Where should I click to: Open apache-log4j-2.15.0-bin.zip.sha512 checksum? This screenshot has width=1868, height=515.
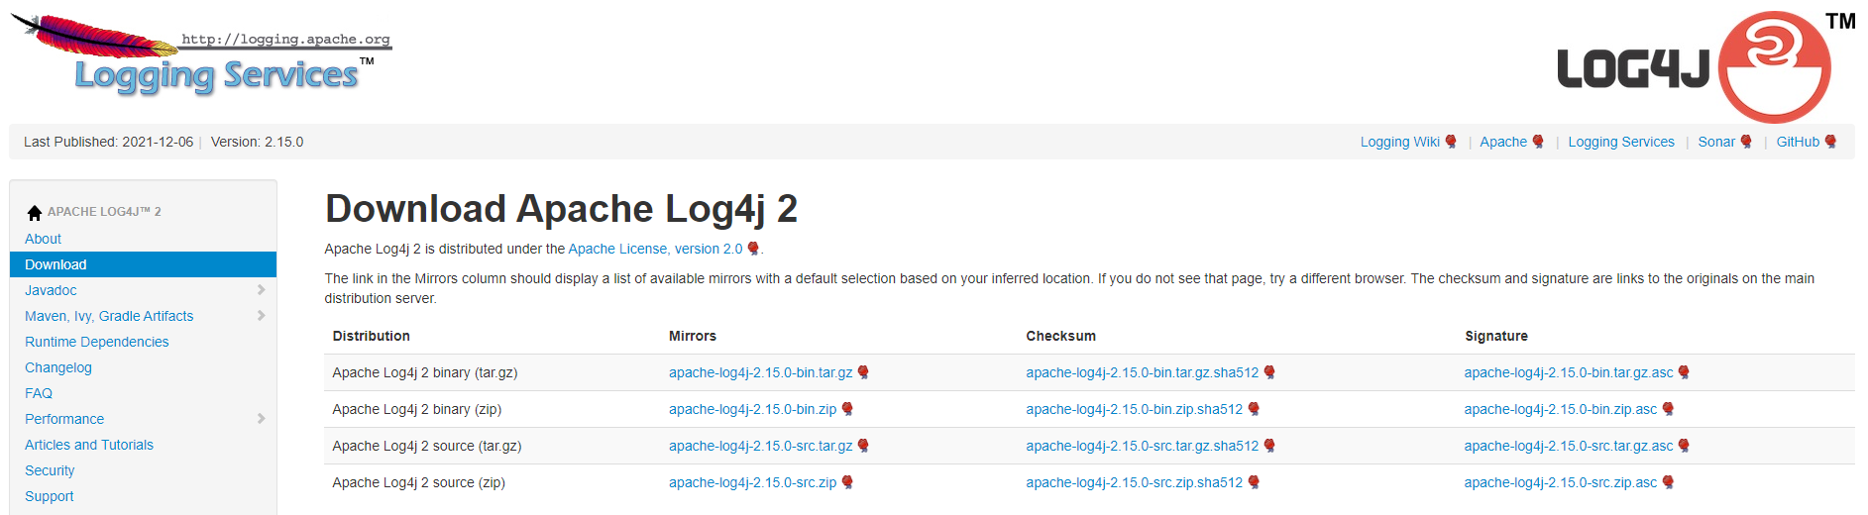pyautogui.click(x=1134, y=409)
